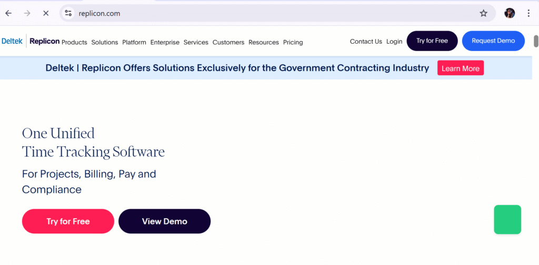
Task: Click the Deltek Replicon logo
Action: [x=30, y=41]
